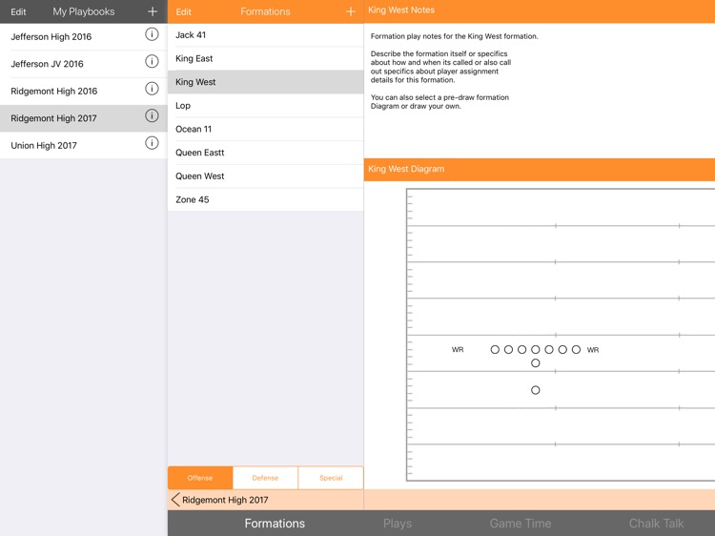Select Jefferson High 2016 playbook
This screenshot has height=536, width=715.
coord(84,36)
